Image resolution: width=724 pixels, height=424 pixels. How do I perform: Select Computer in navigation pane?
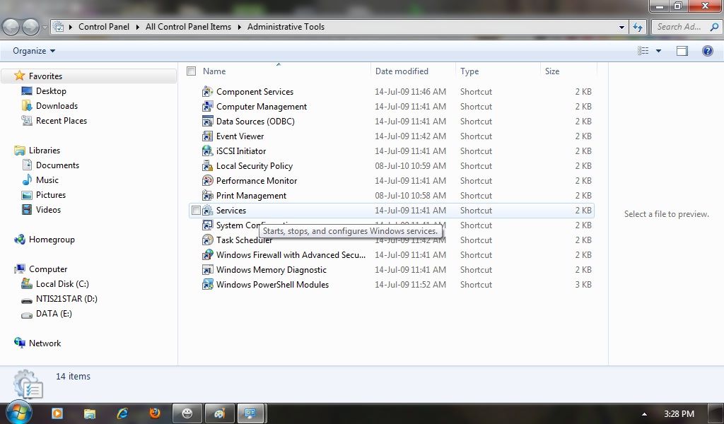(x=48, y=269)
